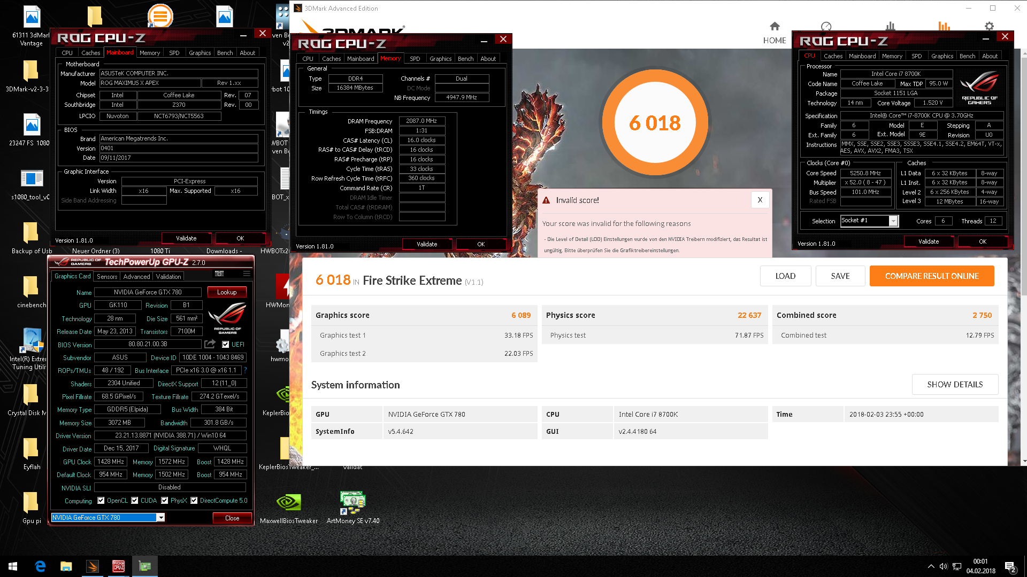Viewport: 1027px width, 577px height.
Task: Open volume control in system tray
Action: click(x=944, y=566)
